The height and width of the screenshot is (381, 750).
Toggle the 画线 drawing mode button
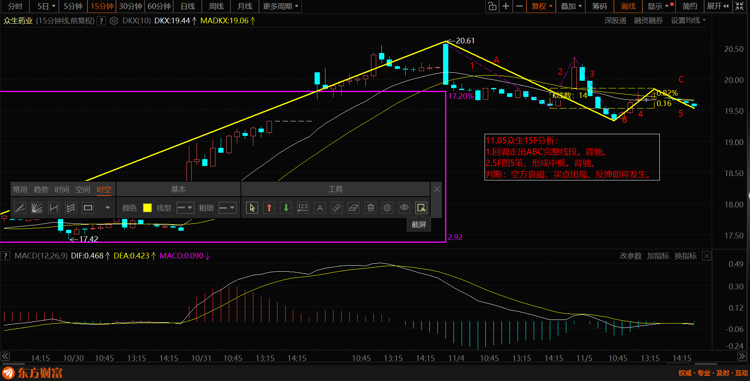coord(628,6)
